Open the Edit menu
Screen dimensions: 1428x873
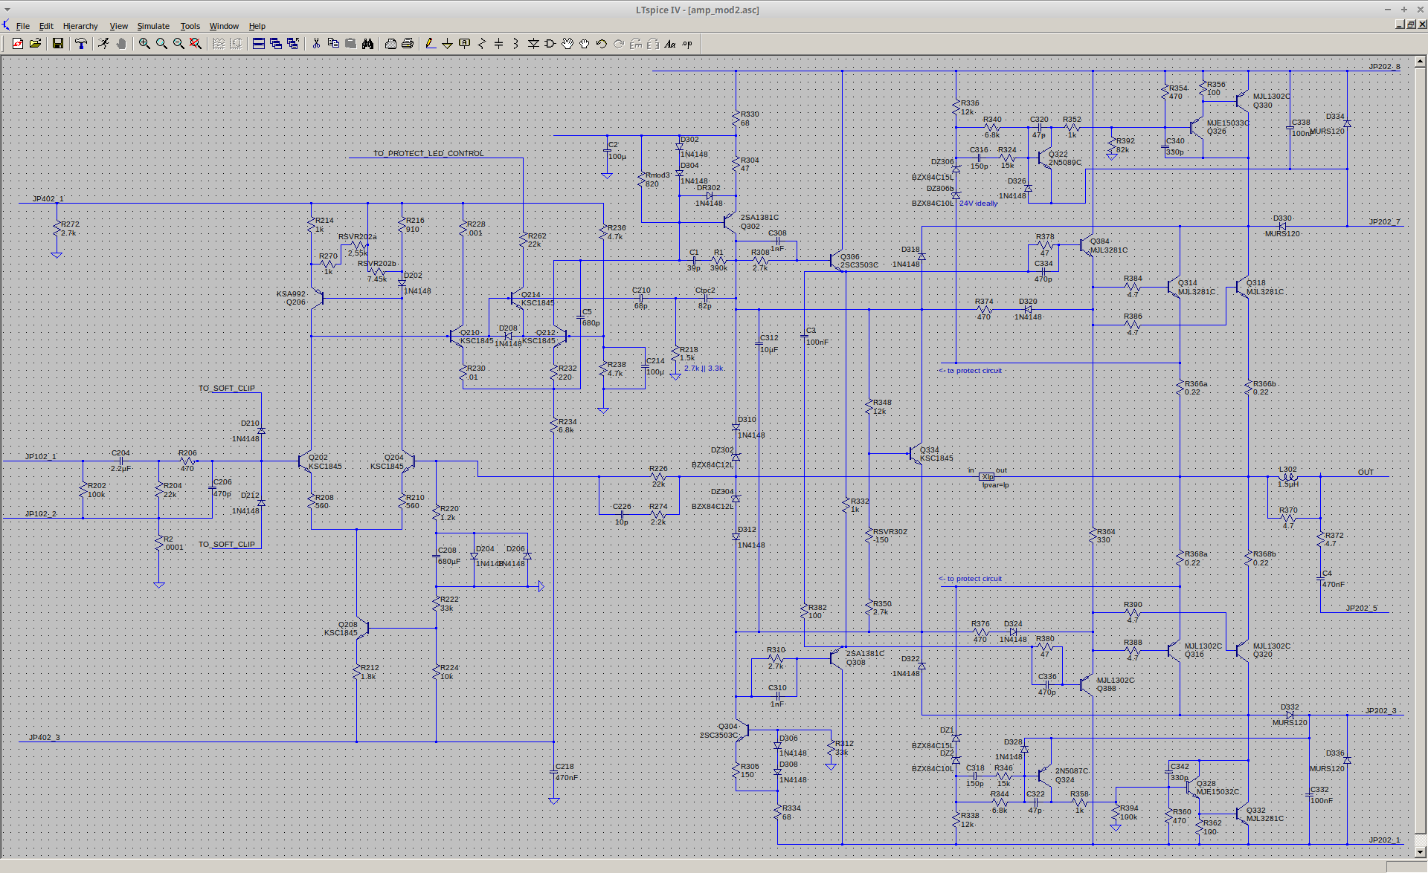[x=46, y=26]
